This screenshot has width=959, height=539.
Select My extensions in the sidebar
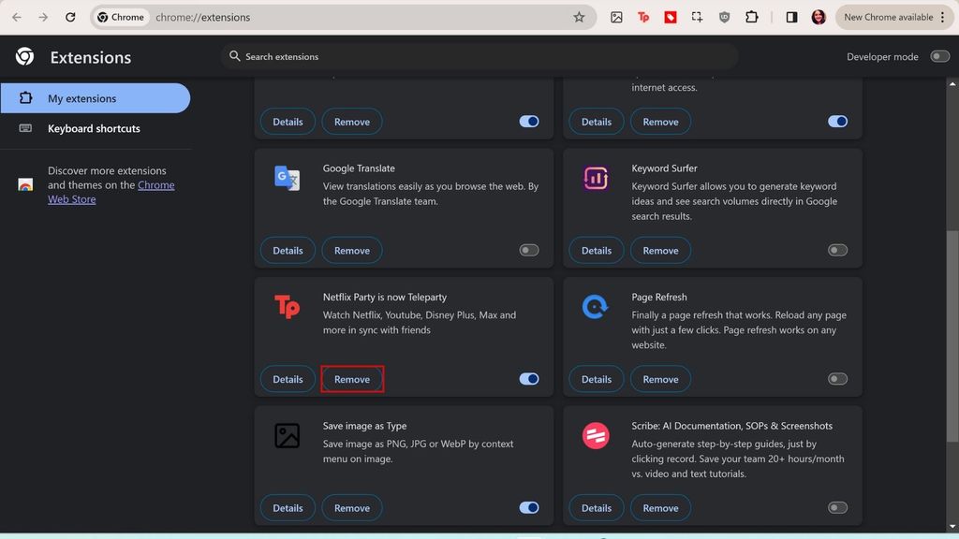pyautogui.click(x=82, y=97)
